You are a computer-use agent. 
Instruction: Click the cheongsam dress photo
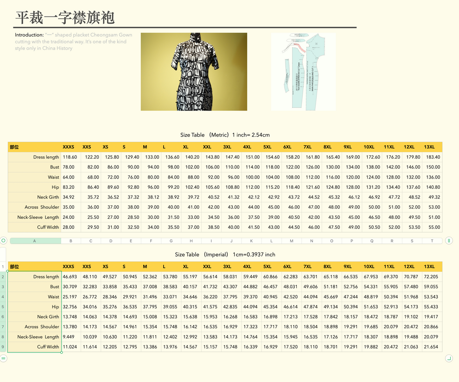coord(194,71)
